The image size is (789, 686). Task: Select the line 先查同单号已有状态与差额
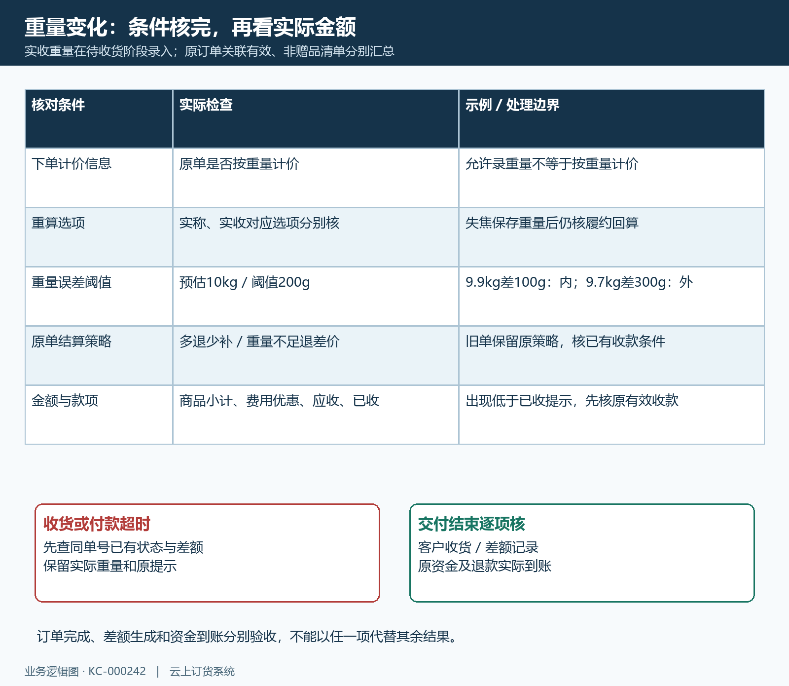pyautogui.click(x=123, y=547)
